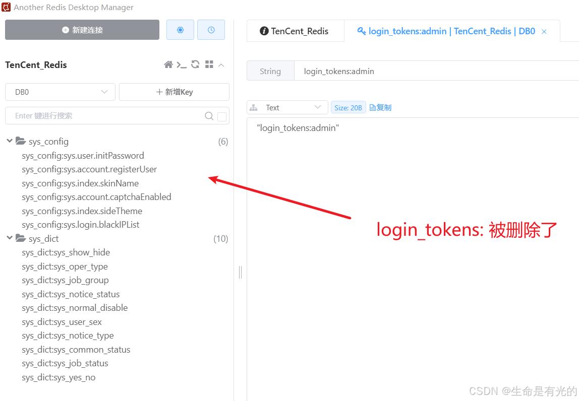Image resolution: width=579 pixels, height=401 pixels.
Task: Open the Text format viewer dropdown
Action: 287,107
